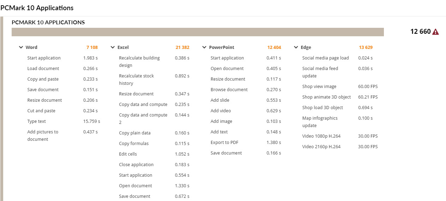The height and width of the screenshot is (201, 446).
Task: Click PowerPoint's Start application label
Action: [227, 58]
